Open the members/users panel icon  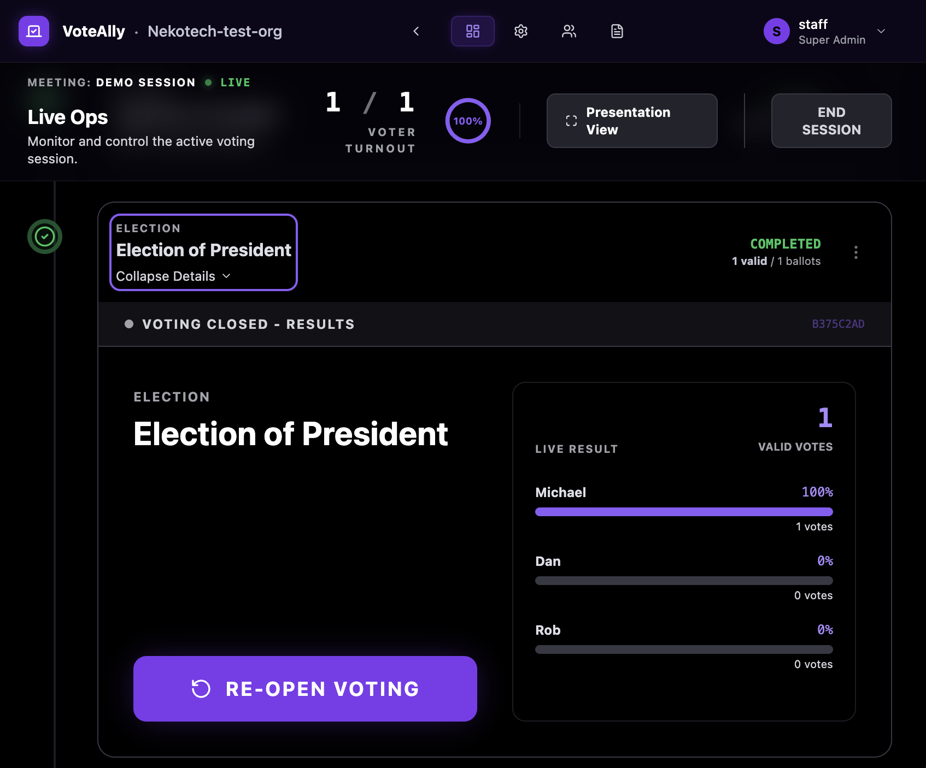[x=569, y=31]
